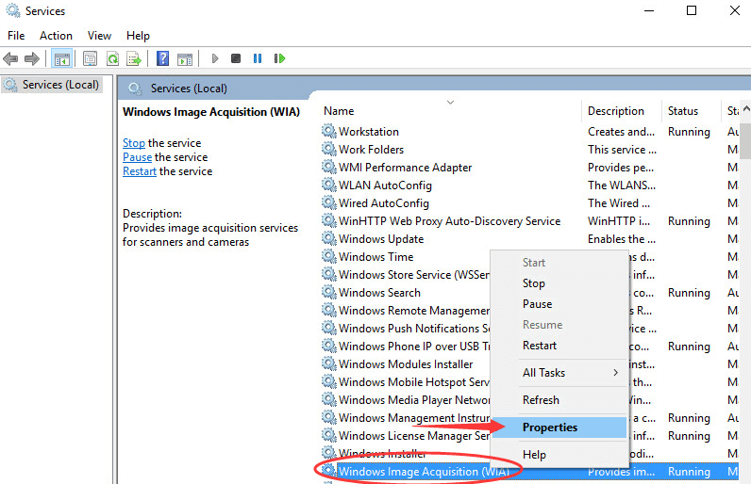The height and width of the screenshot is (484, 751).
Task: Click the gear icon beside Windows Modules Installer
Action: 329,363
